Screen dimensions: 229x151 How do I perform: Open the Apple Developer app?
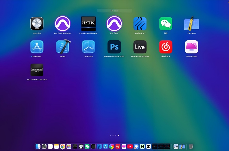[37, 47]
